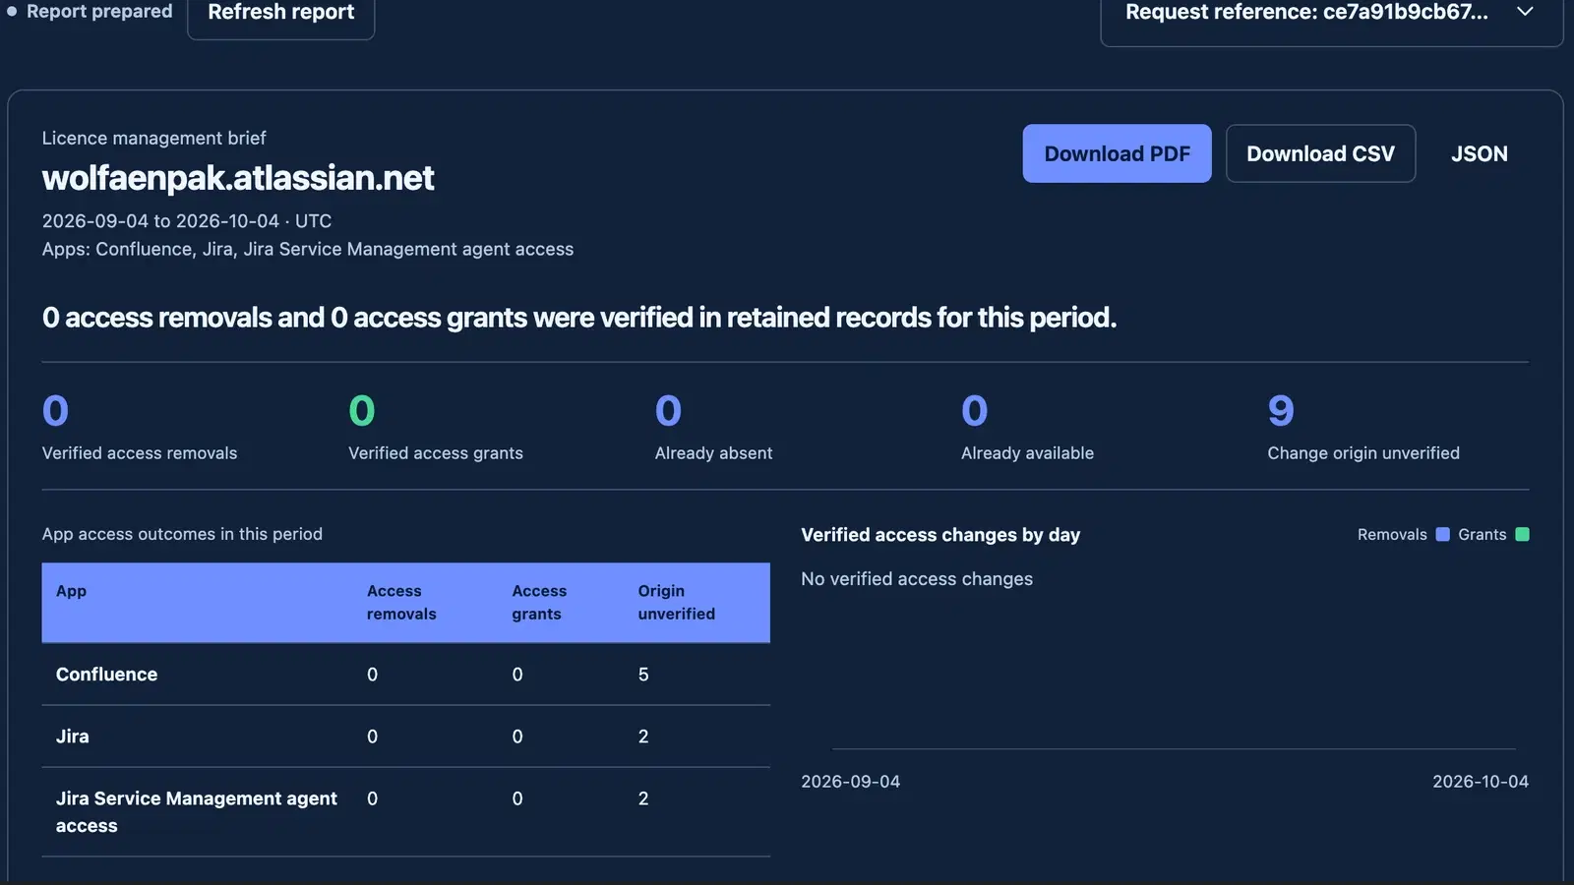The height and width of the screenshot is (885, 1574).
Task: Click the Apps list line under date range
Action: [x=308, y=250]
